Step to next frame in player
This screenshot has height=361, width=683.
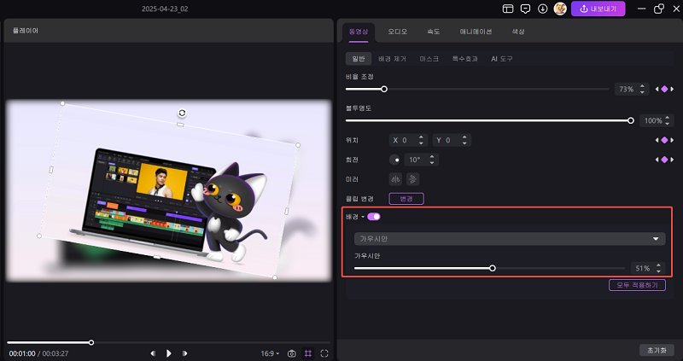[x=185, y=353]
